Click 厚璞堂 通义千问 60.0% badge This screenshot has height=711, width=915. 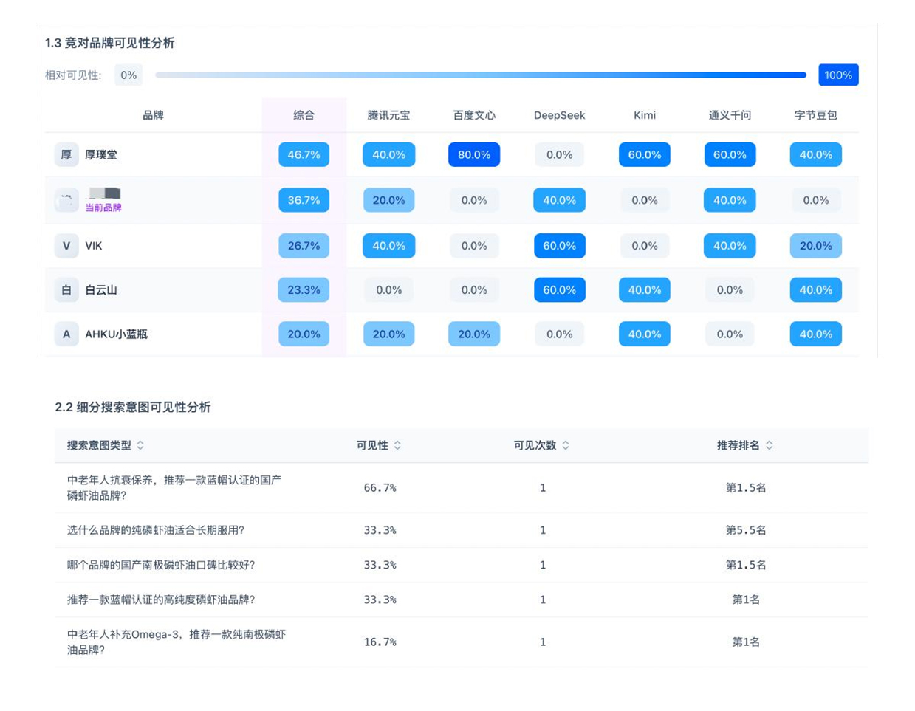pos(730,155)
